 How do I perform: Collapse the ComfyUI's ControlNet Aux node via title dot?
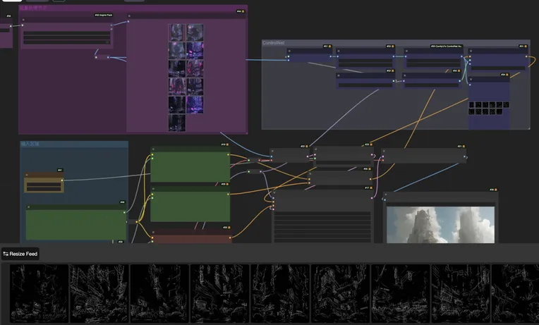tap(406, 51)
